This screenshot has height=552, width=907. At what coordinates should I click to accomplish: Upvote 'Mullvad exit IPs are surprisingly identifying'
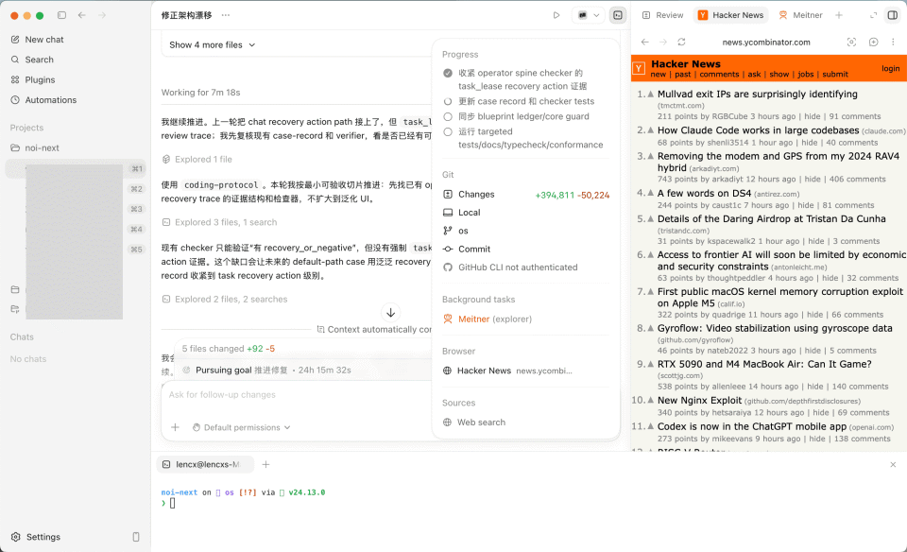(x=651, y=94)
